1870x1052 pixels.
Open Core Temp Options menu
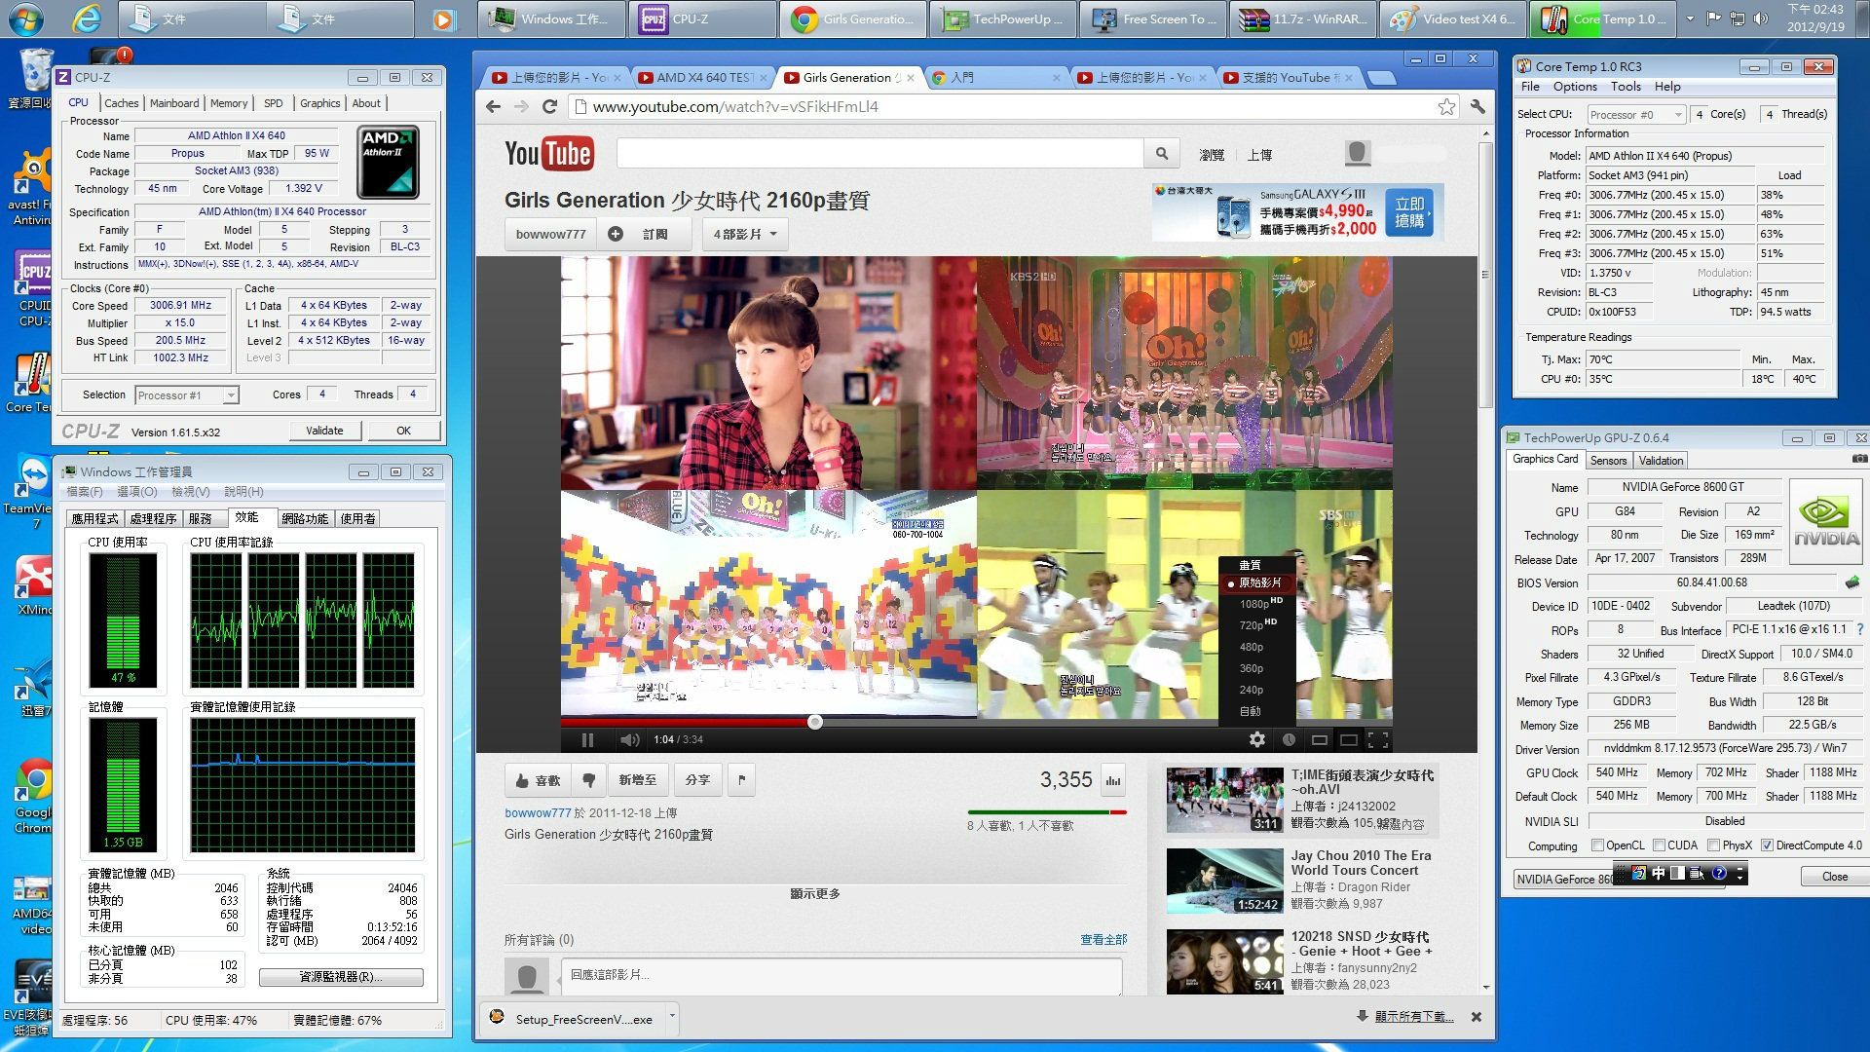coord(1575,87)
